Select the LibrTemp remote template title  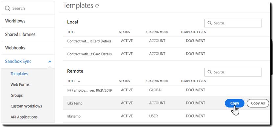click(75, 103)
